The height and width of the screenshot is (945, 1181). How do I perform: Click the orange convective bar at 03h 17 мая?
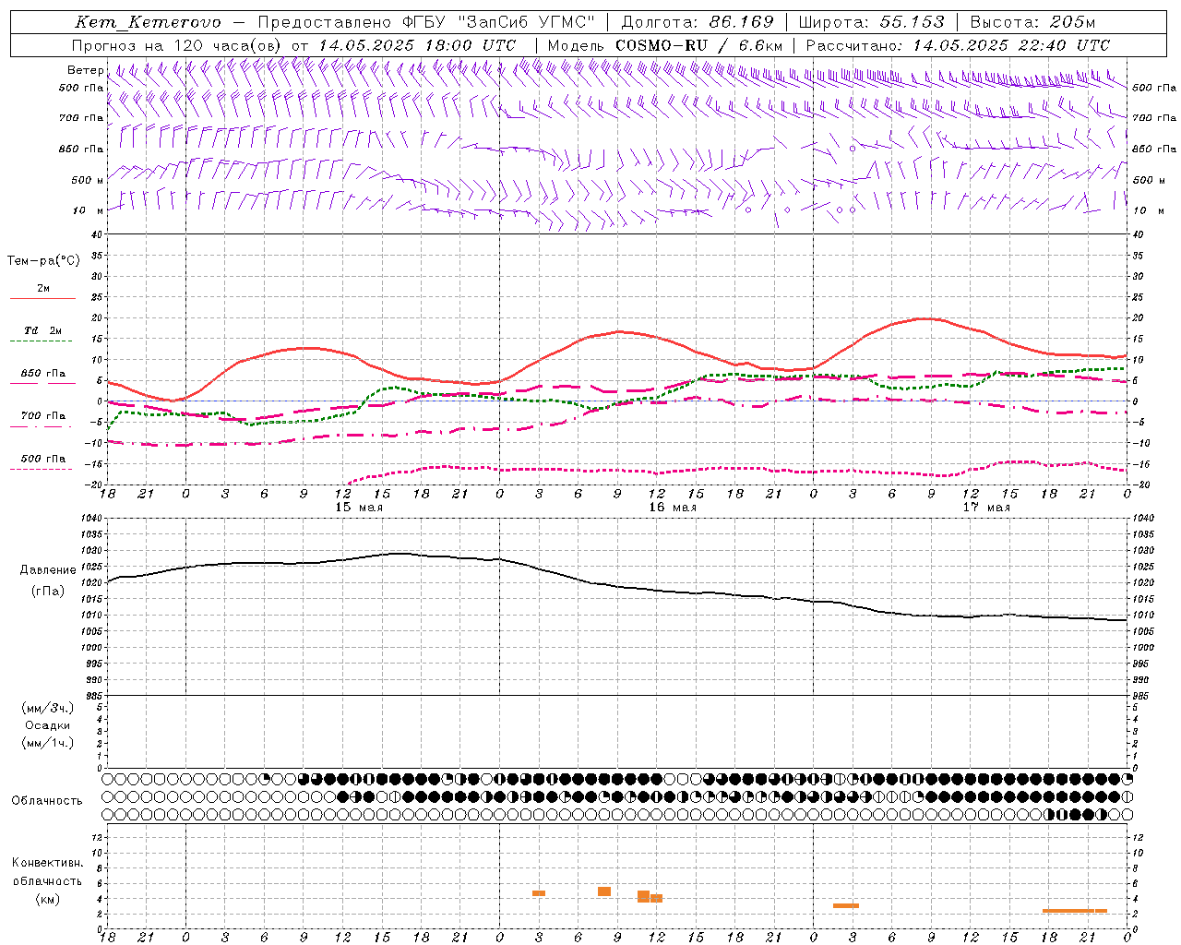pos(846,905)
